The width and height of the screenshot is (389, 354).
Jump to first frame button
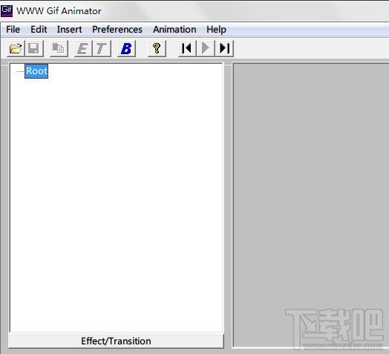(187, 48)
